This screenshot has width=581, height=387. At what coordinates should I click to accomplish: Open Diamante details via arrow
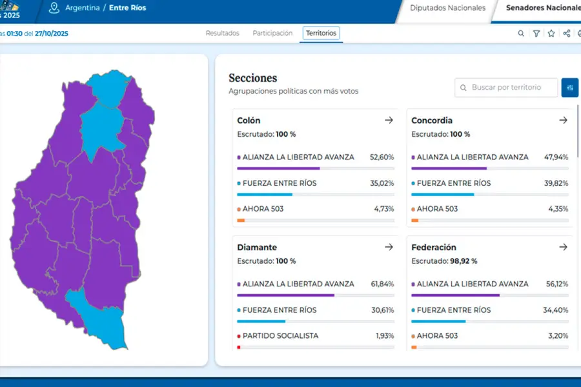point(389,247)
